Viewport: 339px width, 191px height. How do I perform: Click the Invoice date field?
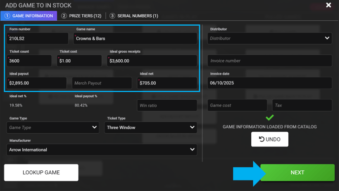point(270,83)
